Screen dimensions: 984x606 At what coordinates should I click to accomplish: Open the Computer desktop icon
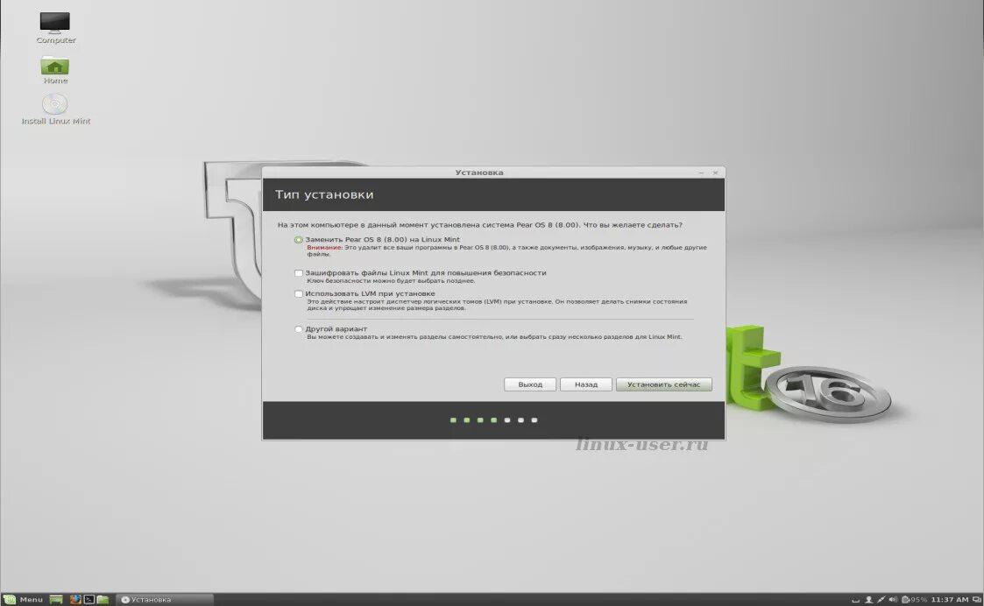(55, 28)
